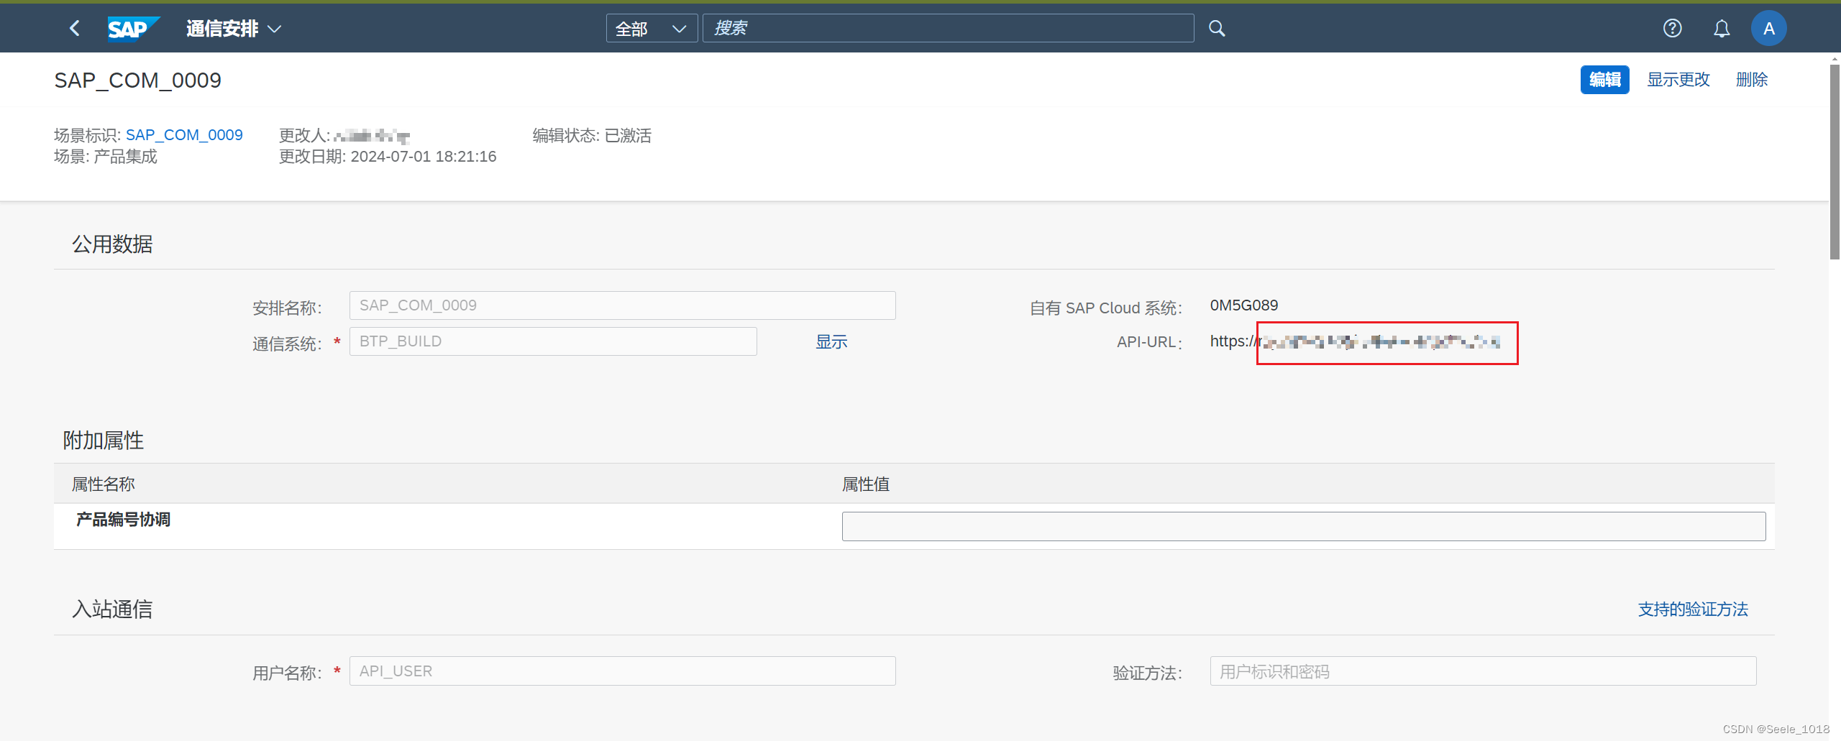Click the 入站通信 section heading
The image size is (1841, 741).
[x=112, y=609]
